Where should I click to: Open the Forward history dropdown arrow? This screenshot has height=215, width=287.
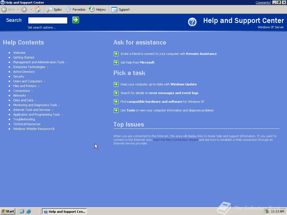click(x=31, y=10)
